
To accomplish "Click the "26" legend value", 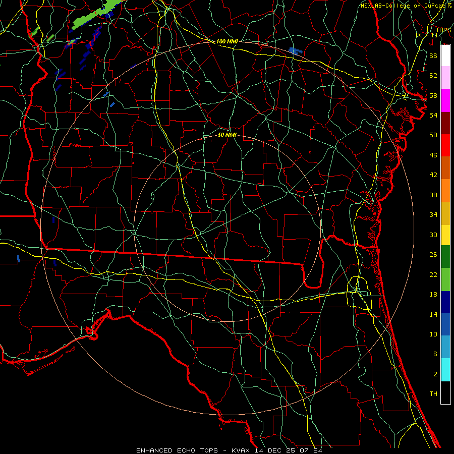I will (433, 255).
